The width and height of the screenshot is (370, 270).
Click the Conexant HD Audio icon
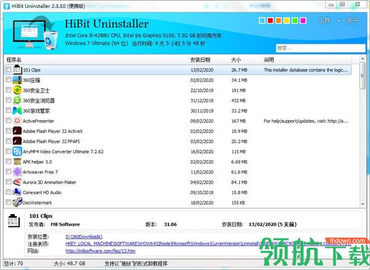click(x=17, y=192)
